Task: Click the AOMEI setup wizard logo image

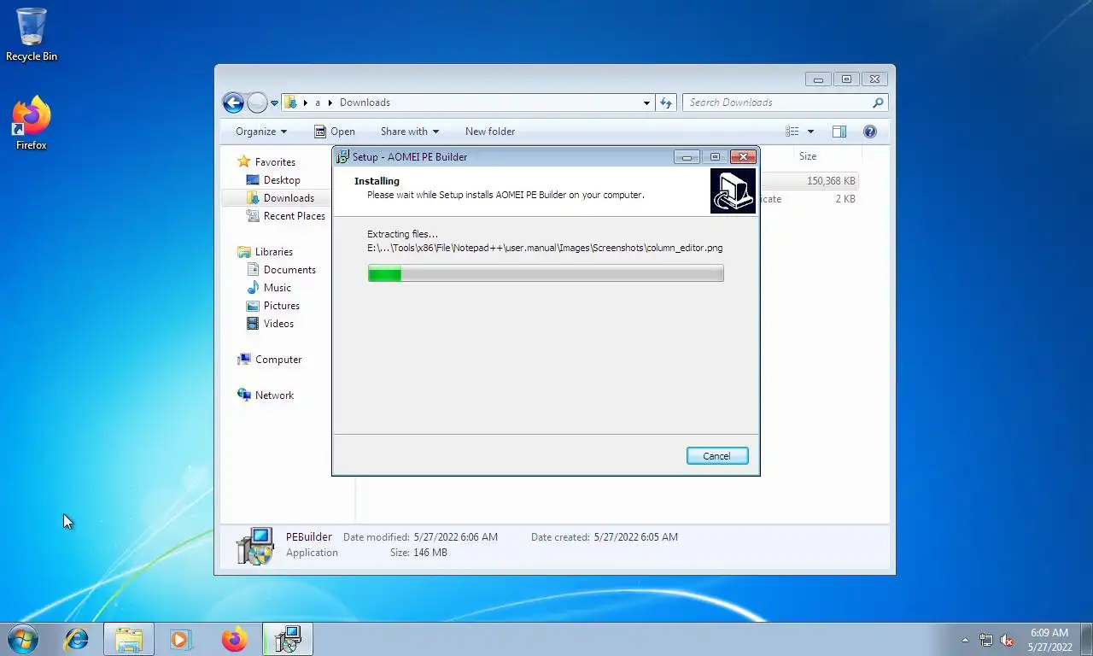Action: [733, 190]
